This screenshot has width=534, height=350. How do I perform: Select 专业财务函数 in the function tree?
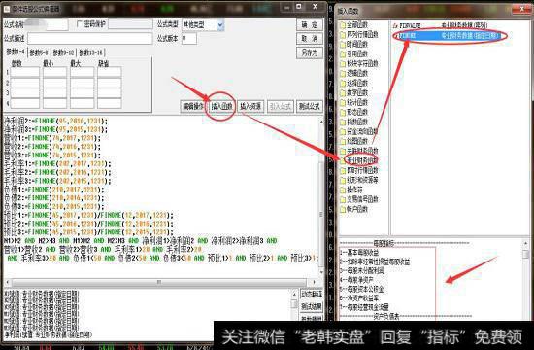click(x=362, y=160)
